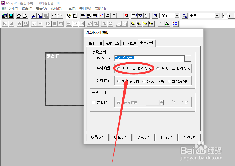Click the 确认(Y) button
The image size is (235, 166).
click(x=143, y=137)
